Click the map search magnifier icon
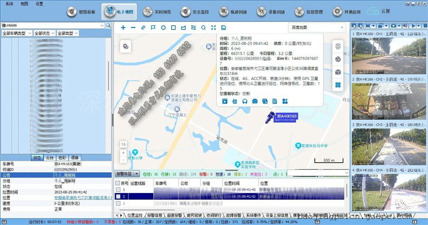The width and height of the screenshot is (428, 225). (204, 28)
